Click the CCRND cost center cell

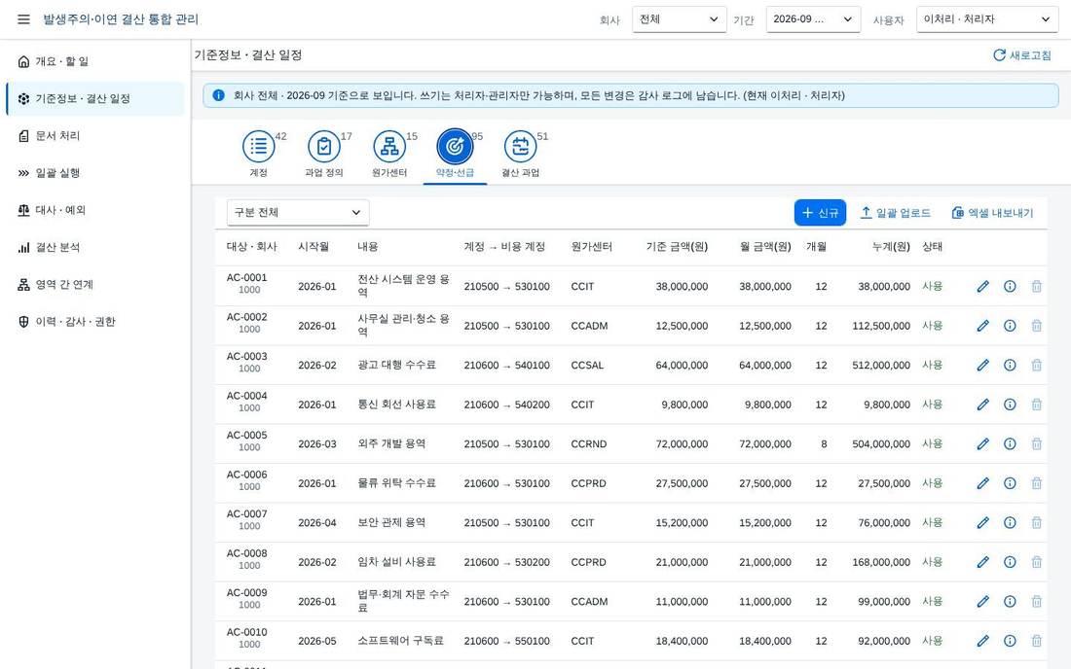(x=589, y=444)
